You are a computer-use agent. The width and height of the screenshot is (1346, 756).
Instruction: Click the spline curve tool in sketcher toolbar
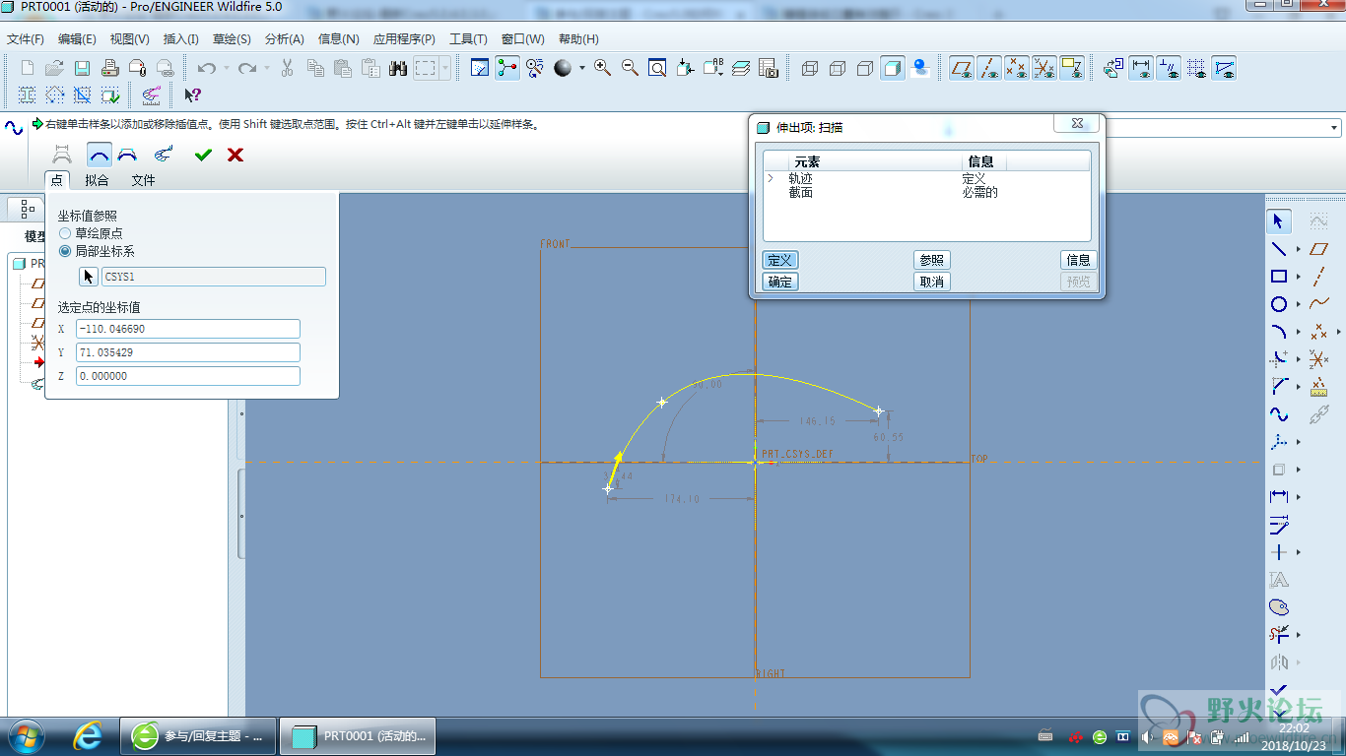[1279, 414]
